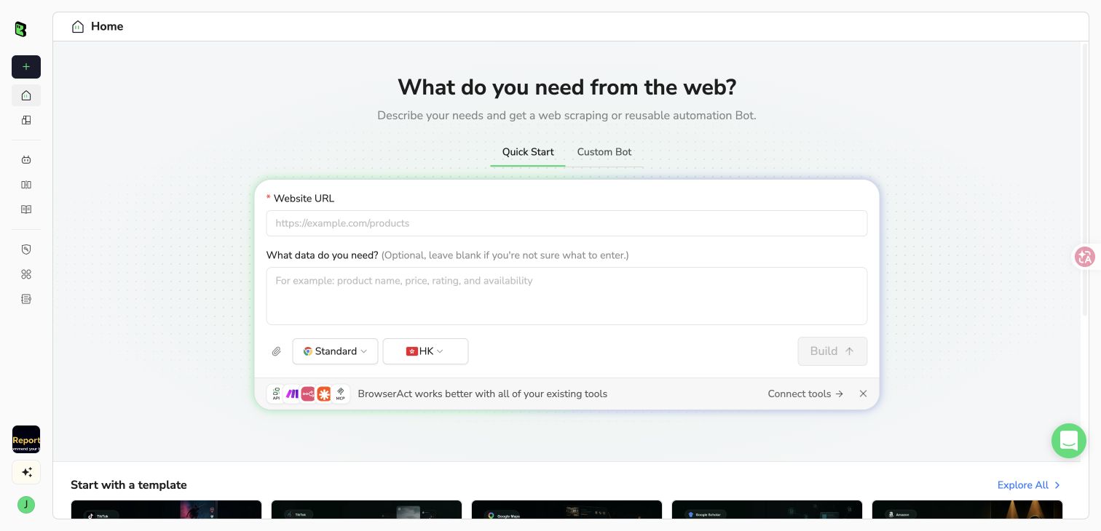Click the Home breadcrumb title
This screenshot has height=531, width=1101.
107,26
